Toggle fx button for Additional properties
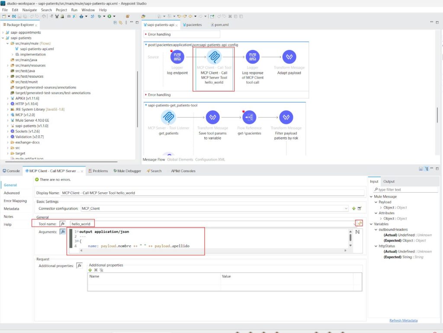The image size is (443, 333). point(80,266)
